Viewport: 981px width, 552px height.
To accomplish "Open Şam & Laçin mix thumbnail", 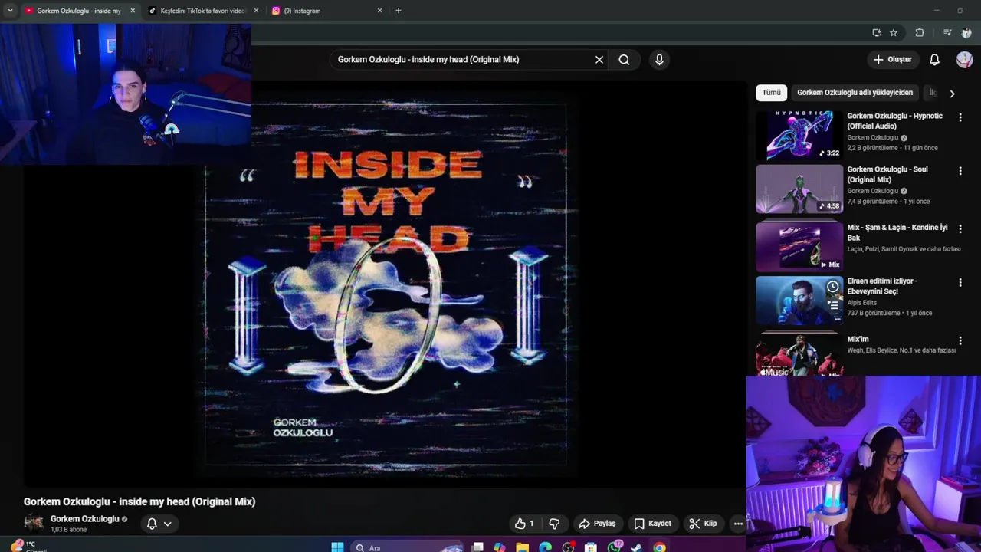I will pos(799,246).
